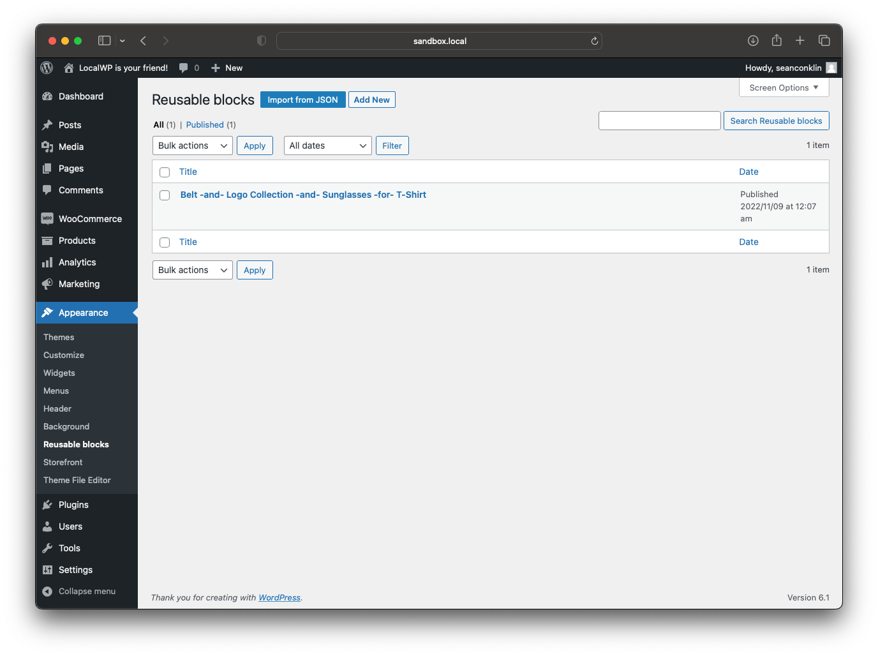
Task: Select the Reusable blocks submenu item
Action: pyautogui.click(x=76, y=444)
